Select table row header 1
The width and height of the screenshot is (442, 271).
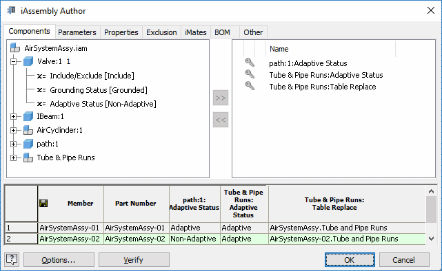[x=21, y=228]
